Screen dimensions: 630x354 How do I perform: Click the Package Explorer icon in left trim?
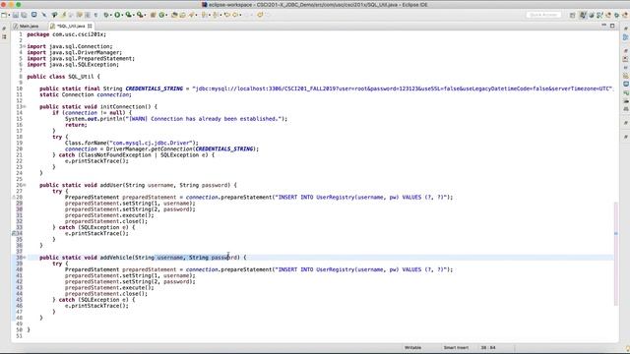pos(4,36)
